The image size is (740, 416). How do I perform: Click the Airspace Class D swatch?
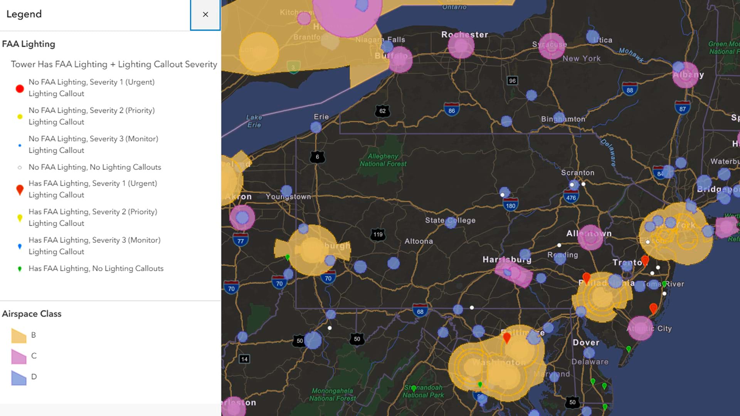tap(18, 377)
